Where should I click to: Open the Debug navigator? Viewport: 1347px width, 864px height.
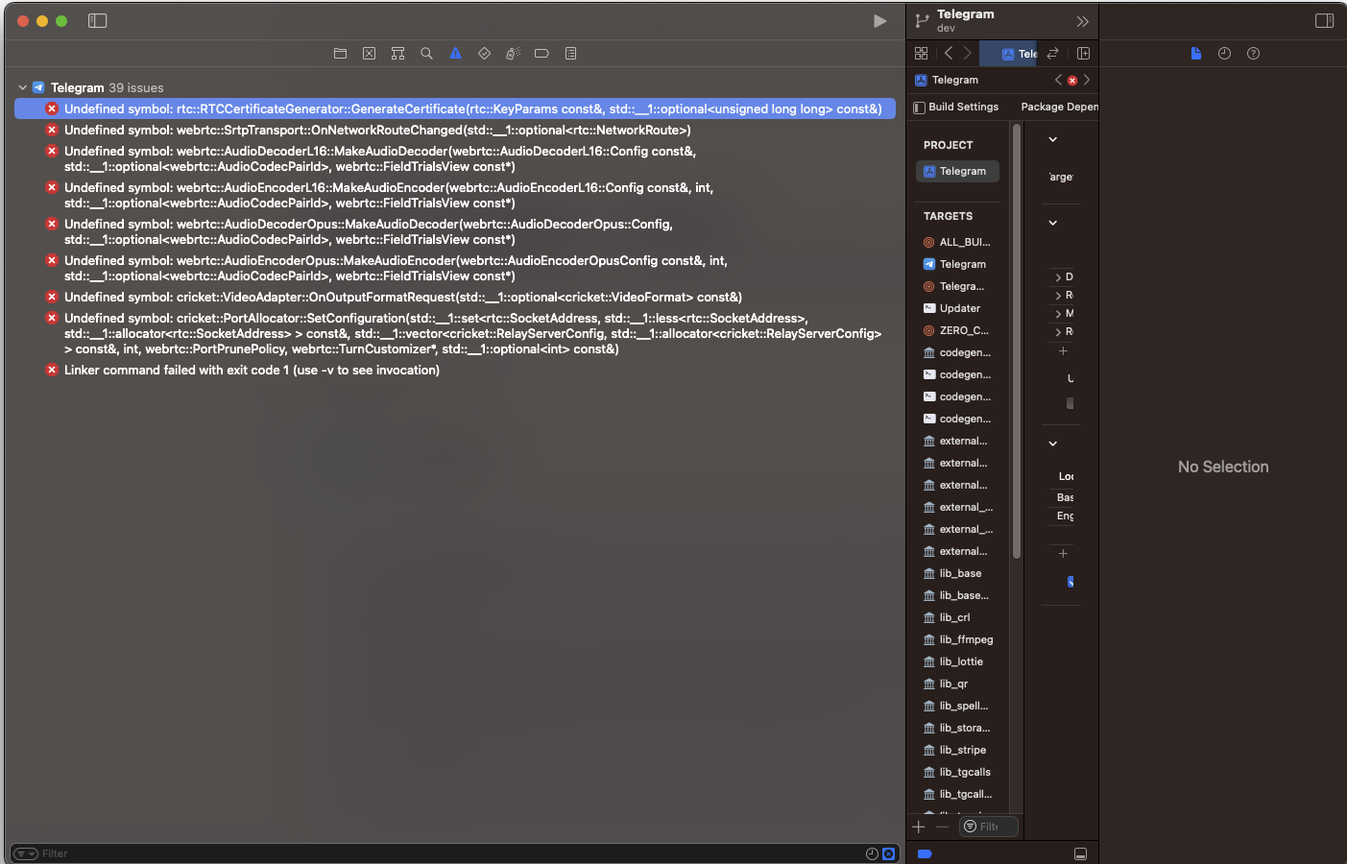tap(513, 53)
